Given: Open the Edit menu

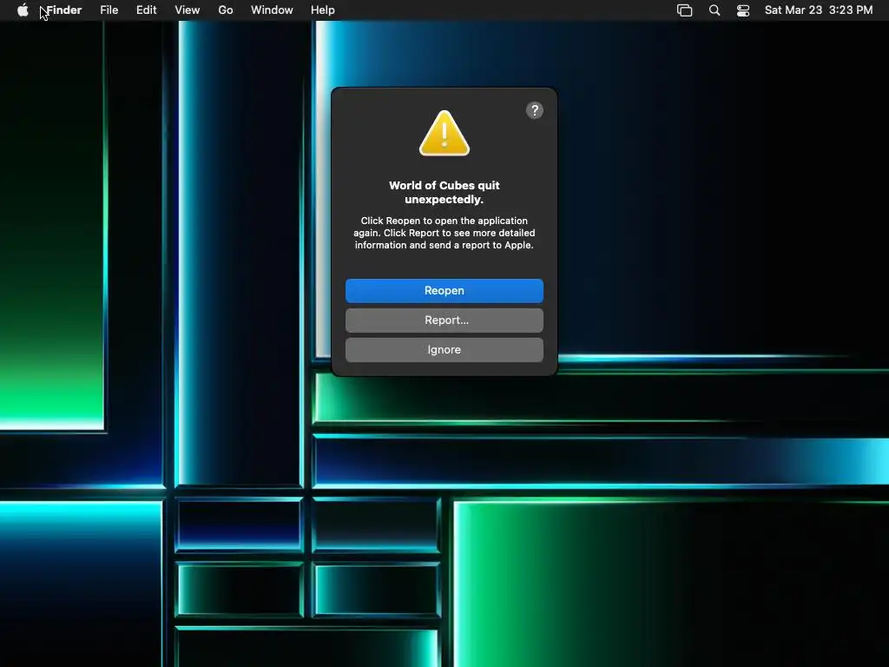Looking at the screenshot, I should 146,10.
